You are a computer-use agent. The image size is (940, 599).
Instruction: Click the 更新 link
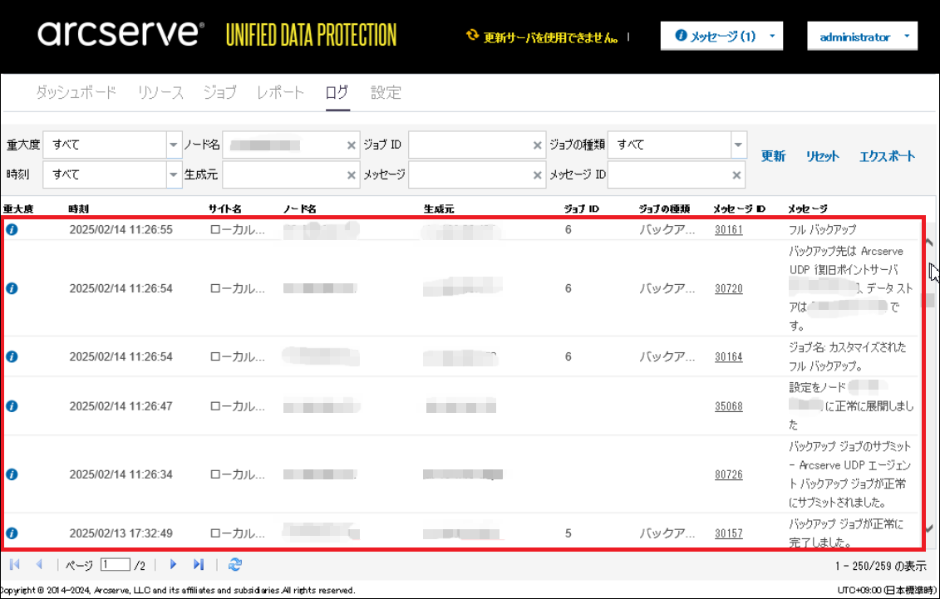tap(773, 156)
